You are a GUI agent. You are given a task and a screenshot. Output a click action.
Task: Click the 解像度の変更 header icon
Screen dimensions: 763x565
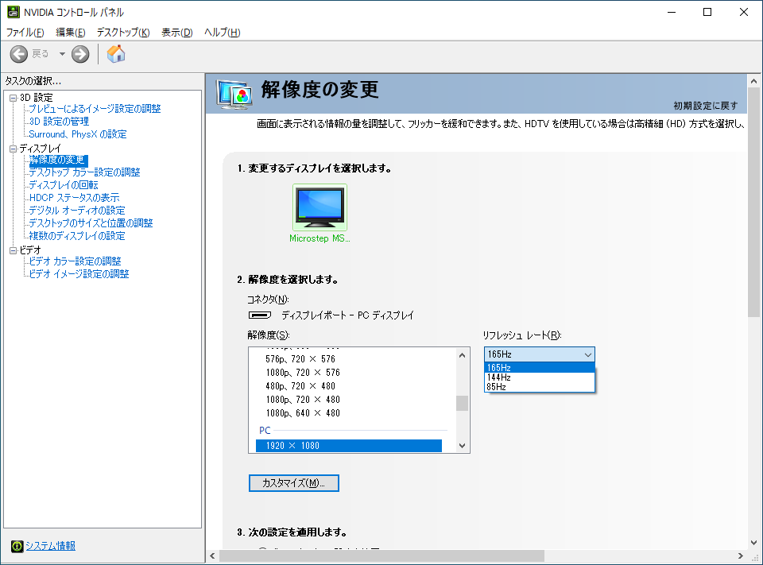[235, 94]
